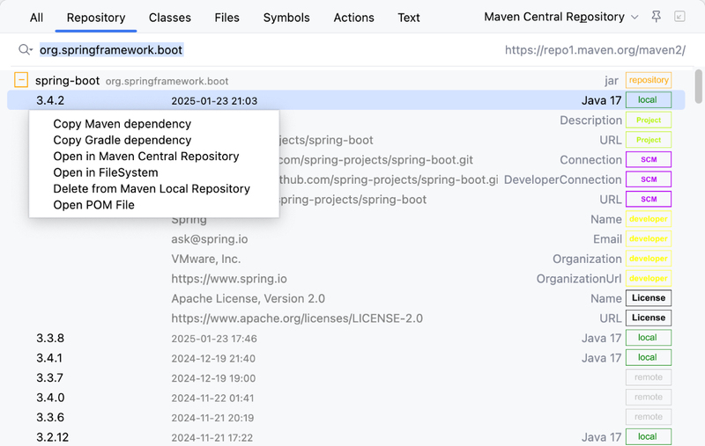Click the search magnifier icon
705x446 pixels.
[25, 49]
